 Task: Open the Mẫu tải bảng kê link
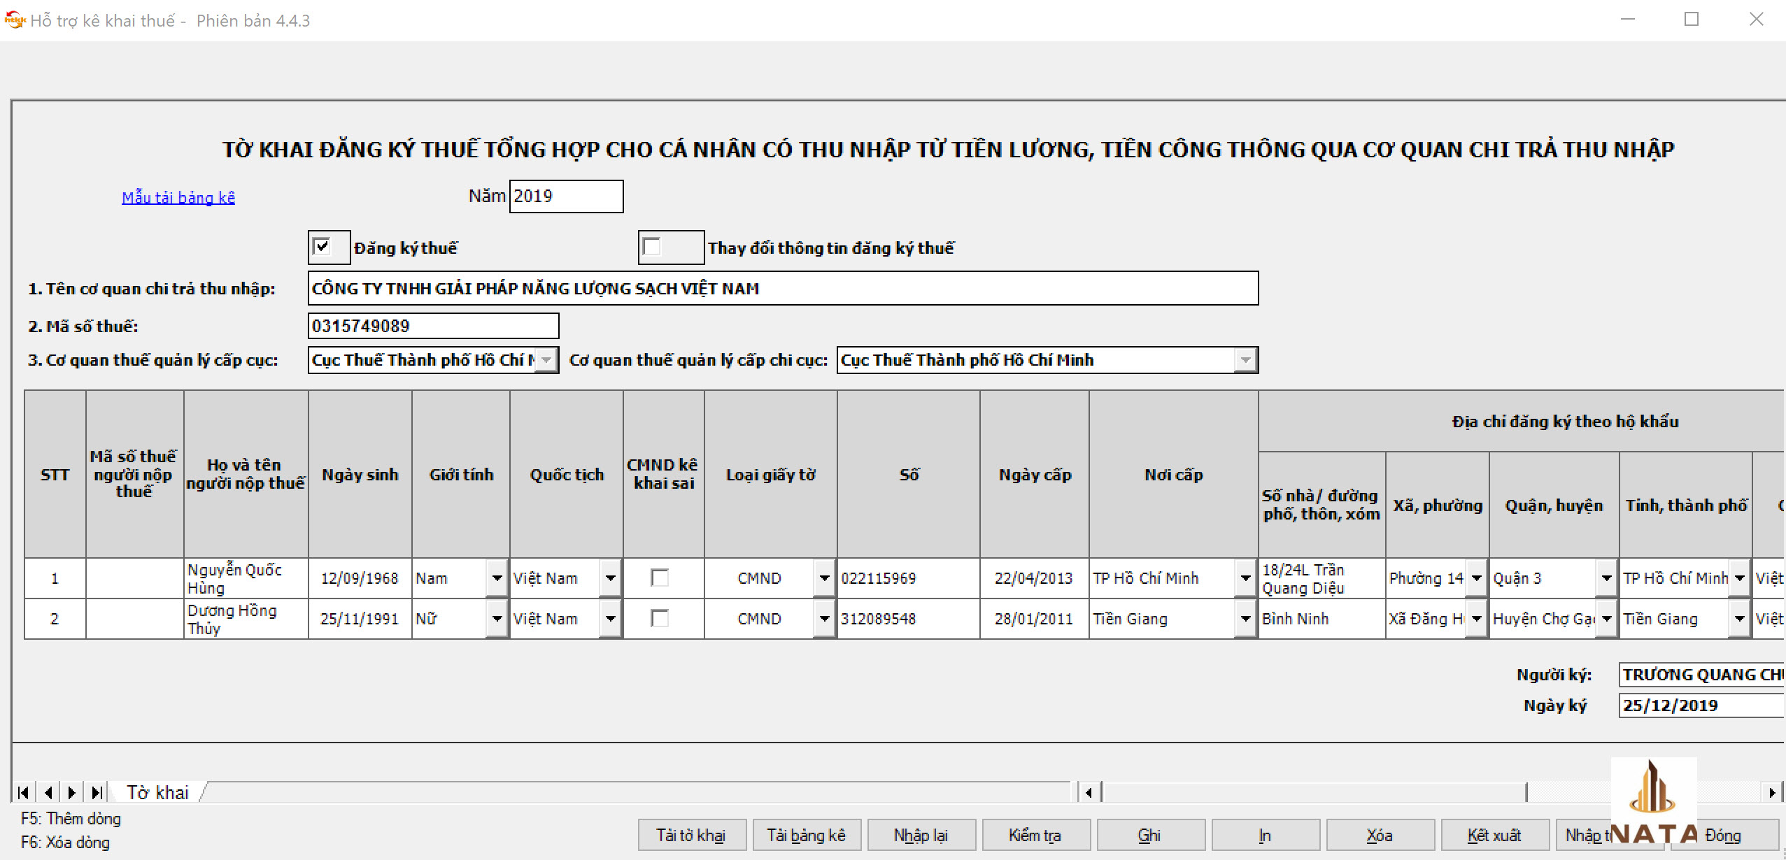click(x=178, y=198)
